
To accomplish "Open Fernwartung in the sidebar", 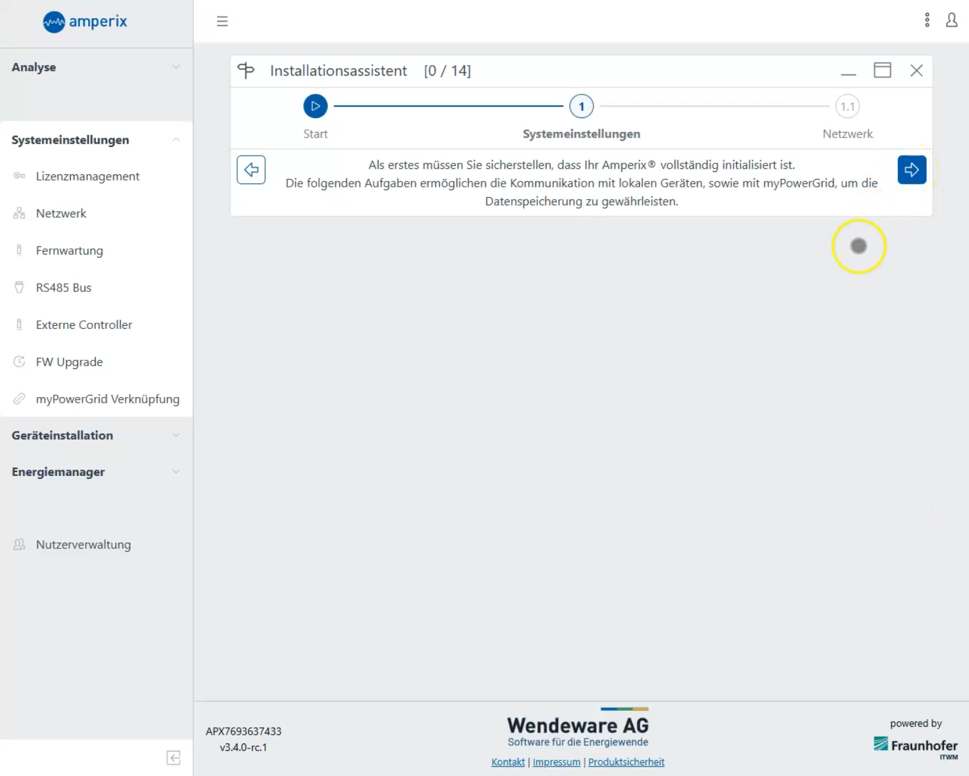I will coord(96,251).
